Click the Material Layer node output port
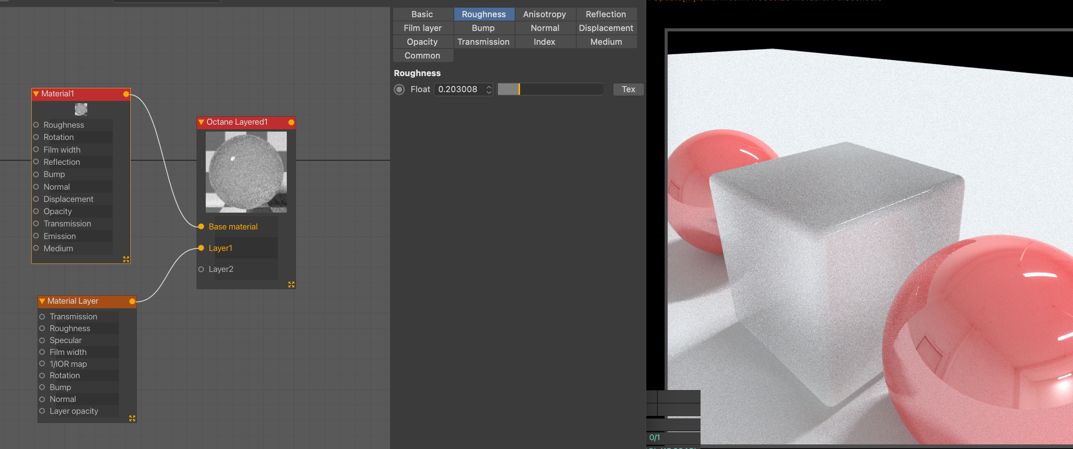The image size is (1073, 449). coord(132,301)
